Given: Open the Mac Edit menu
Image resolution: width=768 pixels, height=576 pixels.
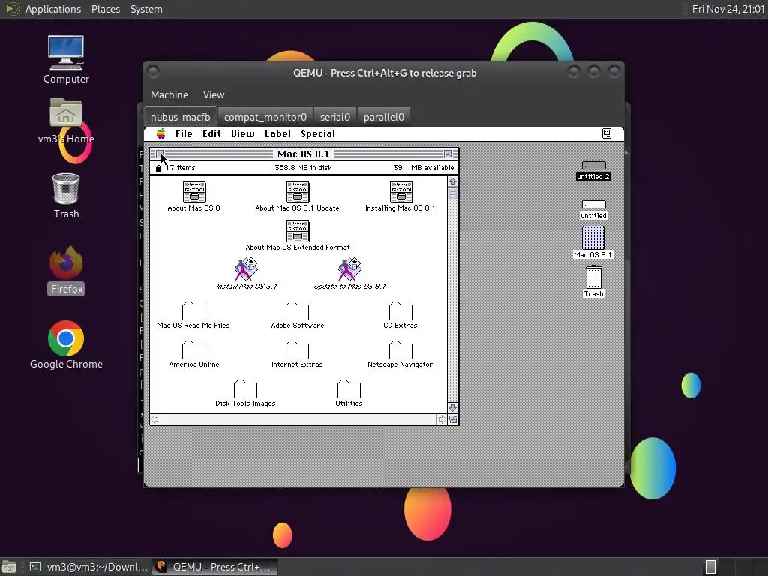Looking at the screenshot, I should click(211, 133).
